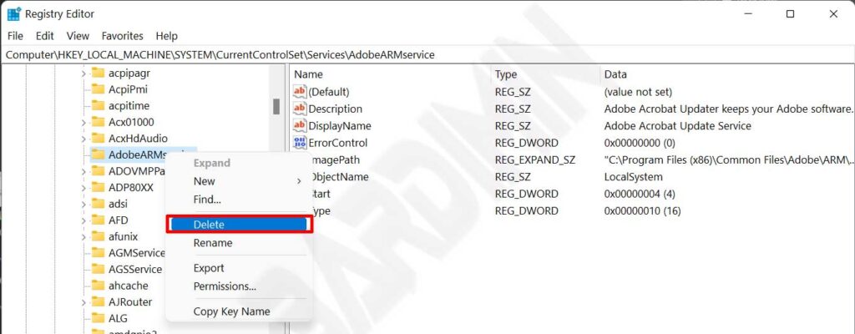Viewport: 855px width, 334px height.
Task: Click the ErrorControl DWORD value icon
Action: click(300, 143)
